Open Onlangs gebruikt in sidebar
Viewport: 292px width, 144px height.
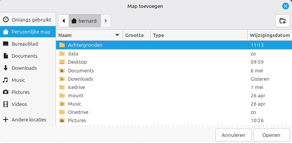[x=28, y=20]
